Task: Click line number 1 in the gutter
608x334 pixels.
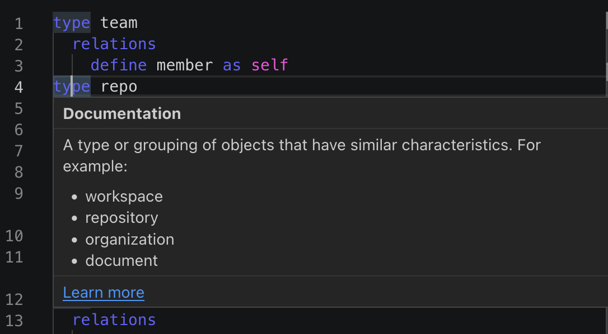Action: point(18,23)
